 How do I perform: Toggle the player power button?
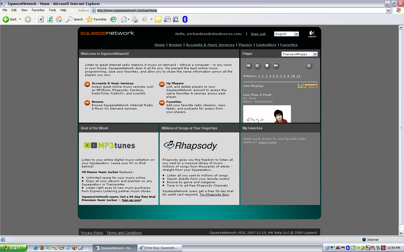[309, 66]
